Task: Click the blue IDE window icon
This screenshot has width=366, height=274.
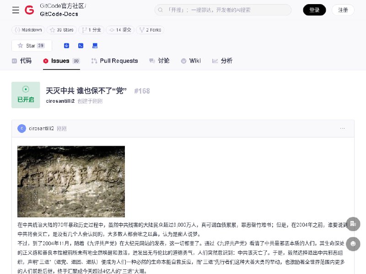Action: tap(95, 46)
